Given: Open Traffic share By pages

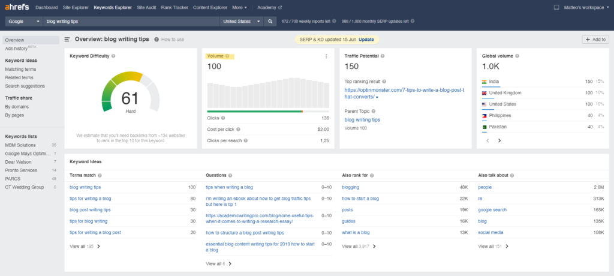Looking at the screenshot, I should tap(14, 115).
